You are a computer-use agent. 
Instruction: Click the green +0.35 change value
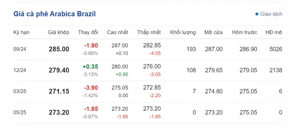pyautogui.click(x=91, y=67)
